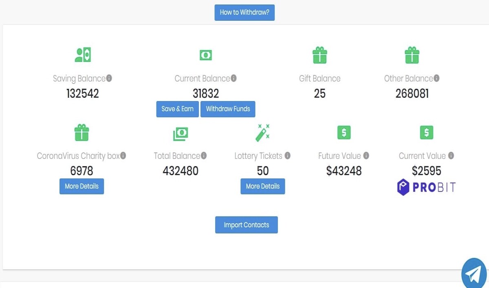Show info tooltip for Current Value
489x288 pixels.
(x=451, y=156)
